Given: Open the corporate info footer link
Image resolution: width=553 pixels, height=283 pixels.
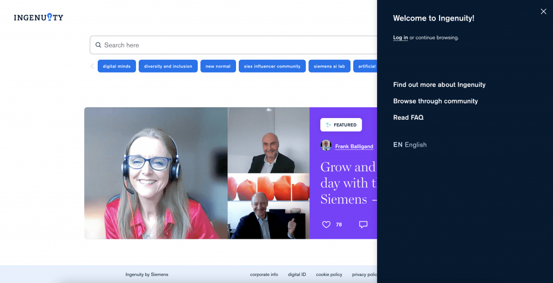Looking at the screenshot, I should pyautogui.click(x=264, y=274).
